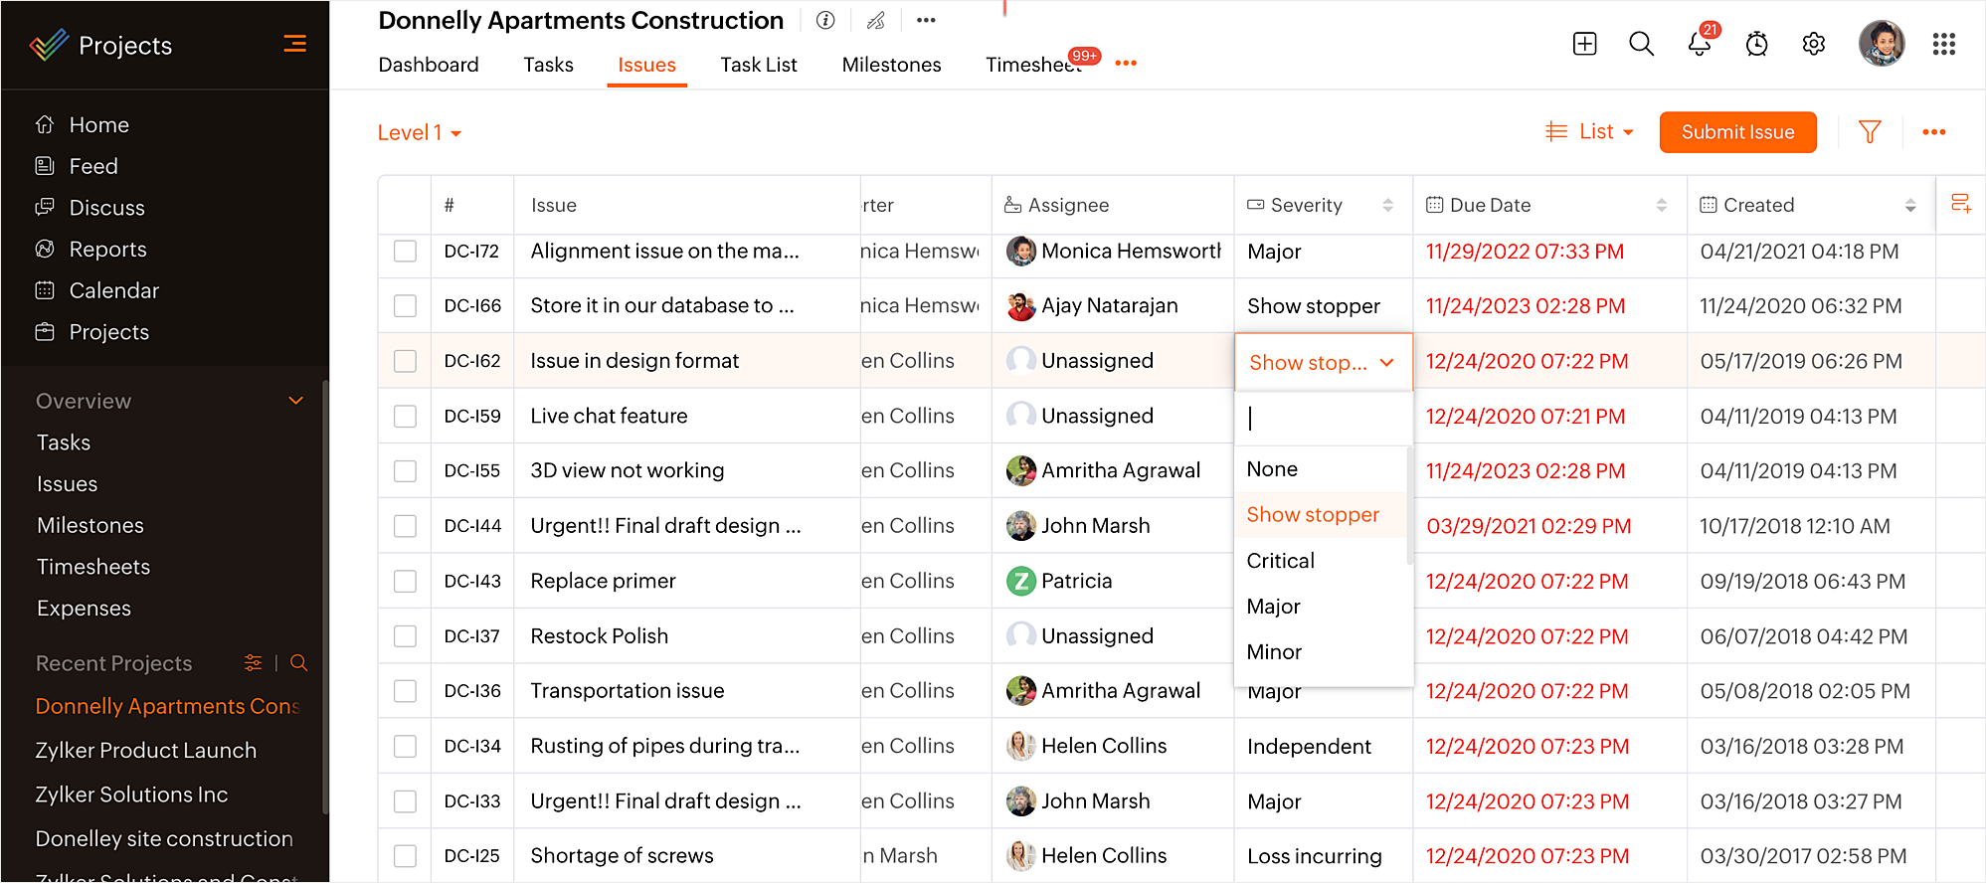Click the filter funnel icon

coord(1869,132)
